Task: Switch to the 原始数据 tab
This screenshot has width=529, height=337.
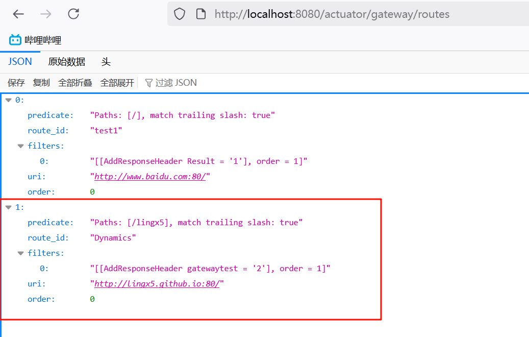Action: [x=66, y=62]
